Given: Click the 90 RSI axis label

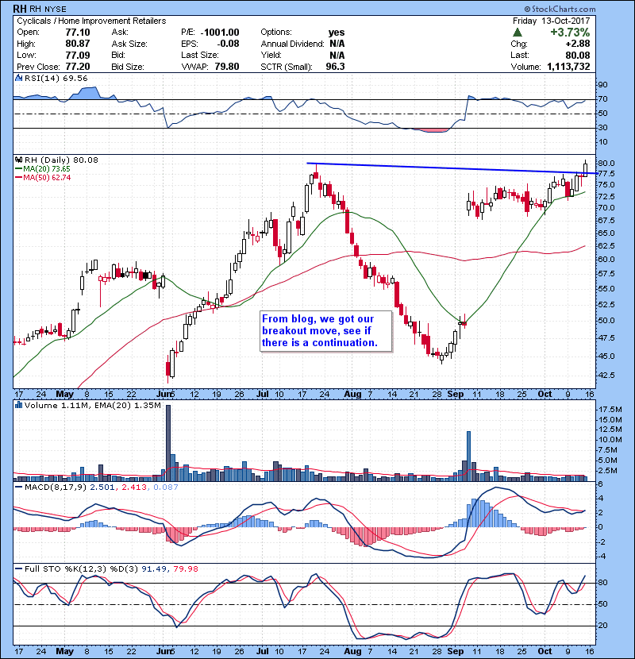Looking at the screenshot, I should pos(603,85).
